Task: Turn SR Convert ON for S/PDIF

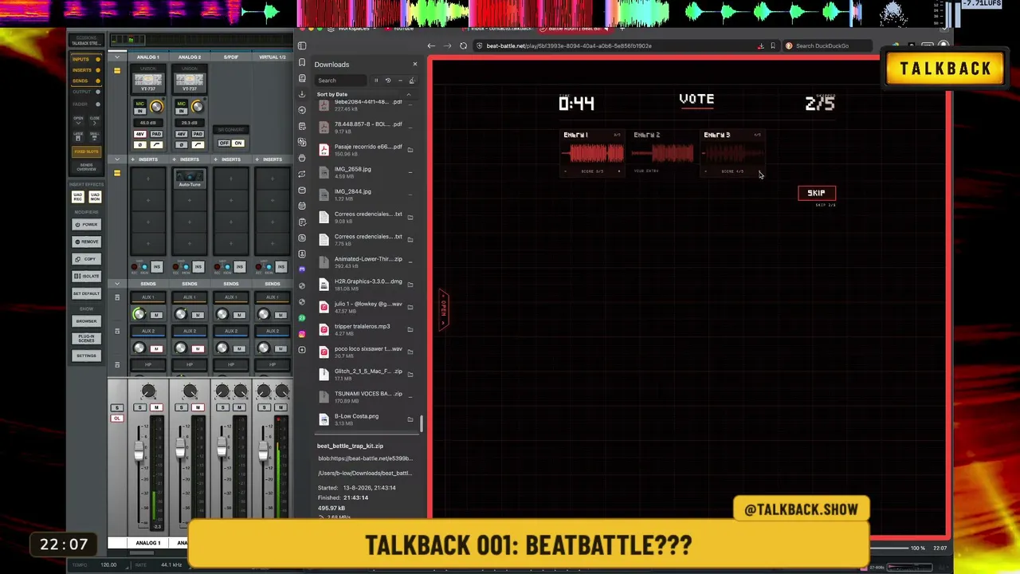Action: pyautogui.click(x=237, y=143)
